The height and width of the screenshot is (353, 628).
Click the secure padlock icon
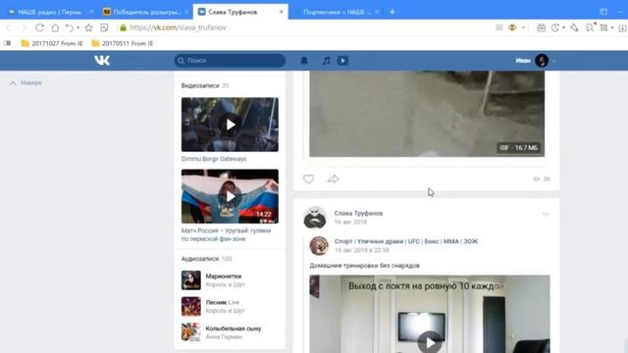click(123, 27)
